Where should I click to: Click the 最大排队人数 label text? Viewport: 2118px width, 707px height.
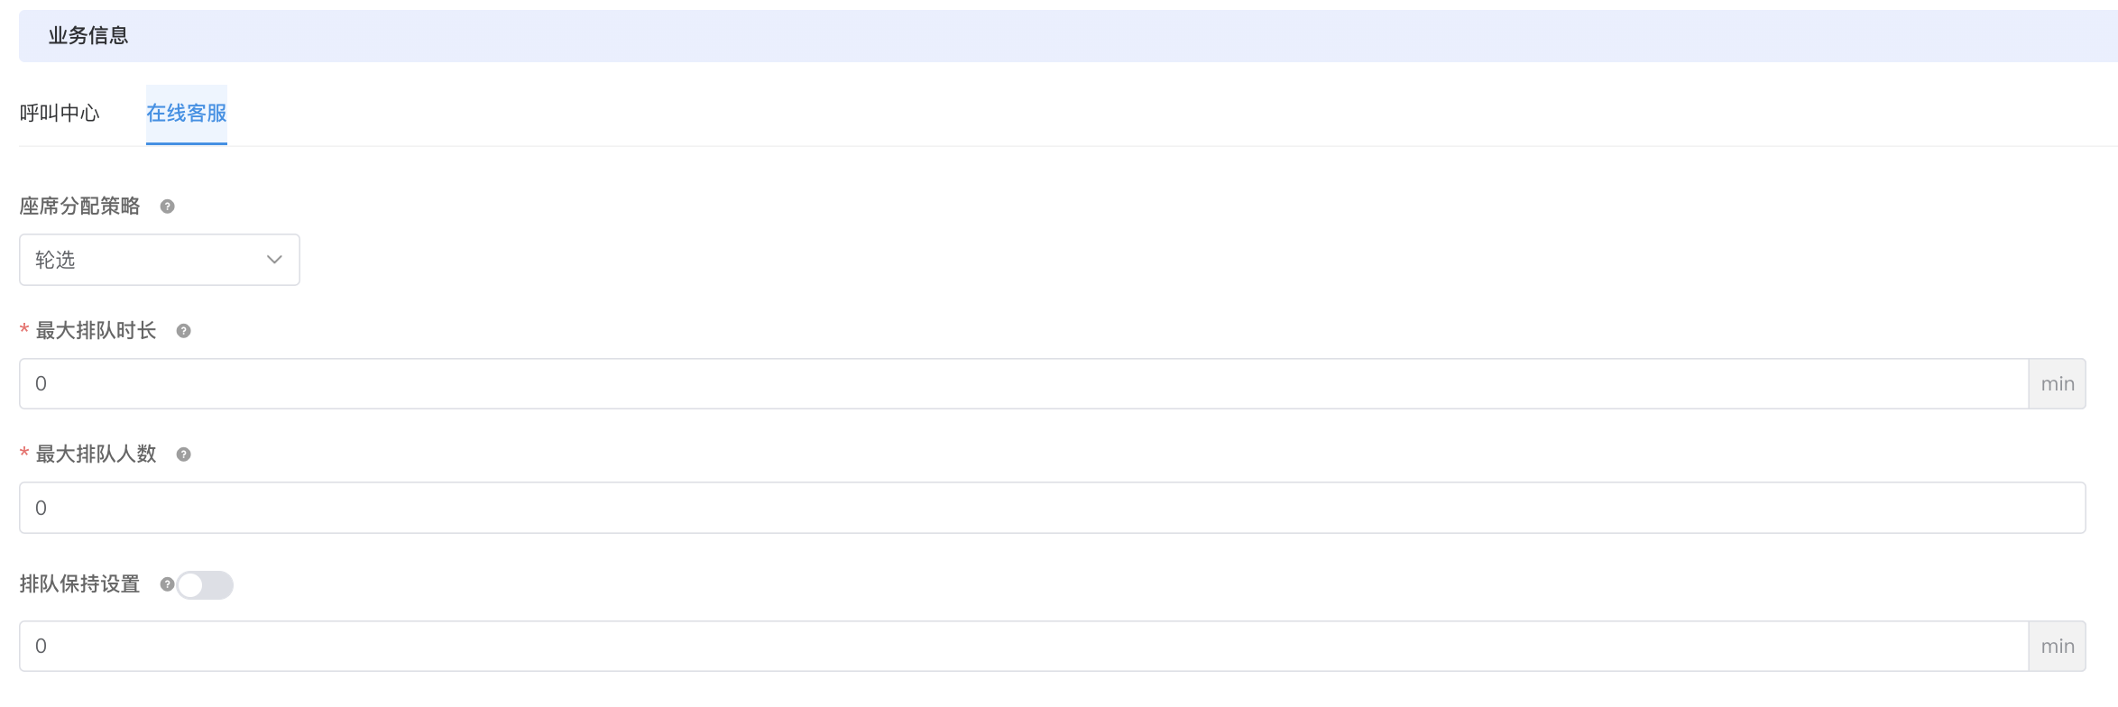point(96,454)
